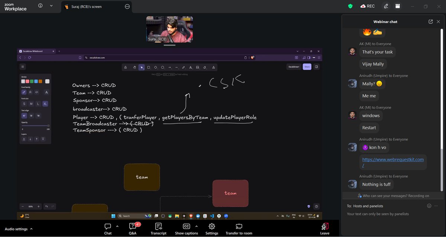Open the Show captions dropdown arrow
Image resolution: width=446 pixels, height=237 pixels.
pos(196,227)
